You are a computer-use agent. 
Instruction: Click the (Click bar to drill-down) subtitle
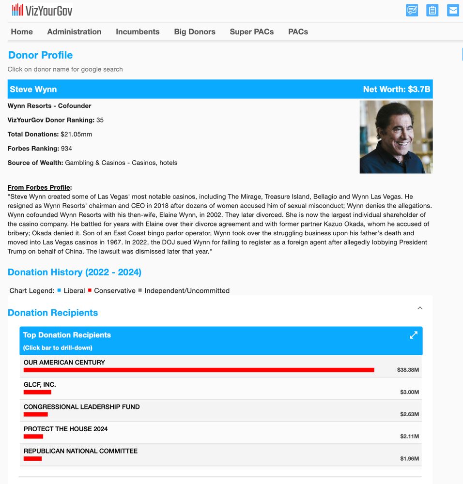point(58,348)
